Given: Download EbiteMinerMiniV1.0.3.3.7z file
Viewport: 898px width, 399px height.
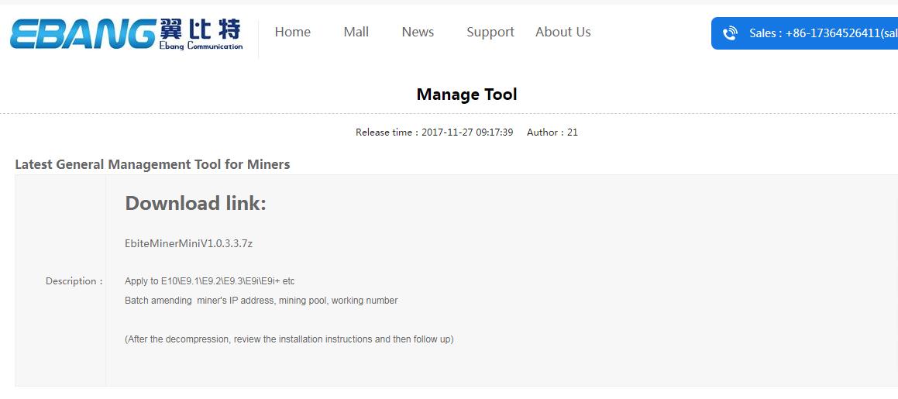Looking at the screenshot, I should [188, 243].
